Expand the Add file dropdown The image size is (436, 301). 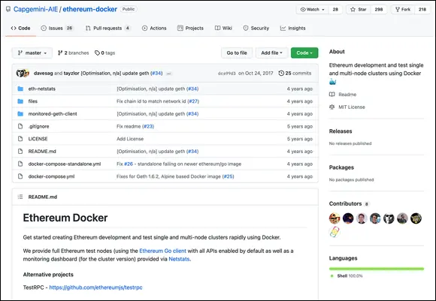click(x=271, y=53)
